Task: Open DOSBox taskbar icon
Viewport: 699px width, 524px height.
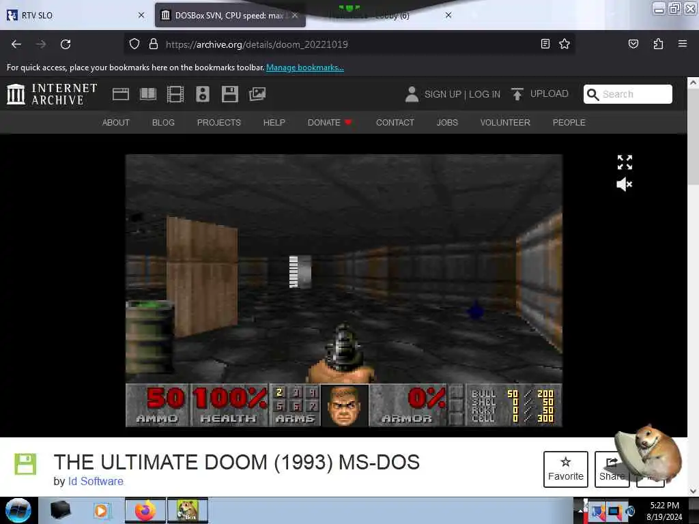Action: coord(188,510)
